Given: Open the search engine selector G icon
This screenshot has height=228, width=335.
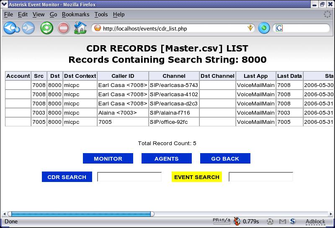Looking at the screenshot, I should 279,28.
